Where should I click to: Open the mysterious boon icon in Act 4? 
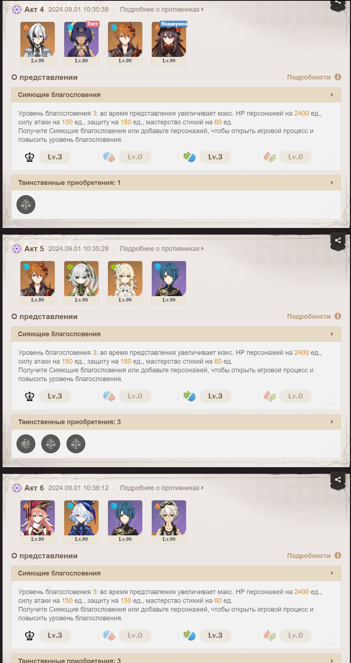26,205
